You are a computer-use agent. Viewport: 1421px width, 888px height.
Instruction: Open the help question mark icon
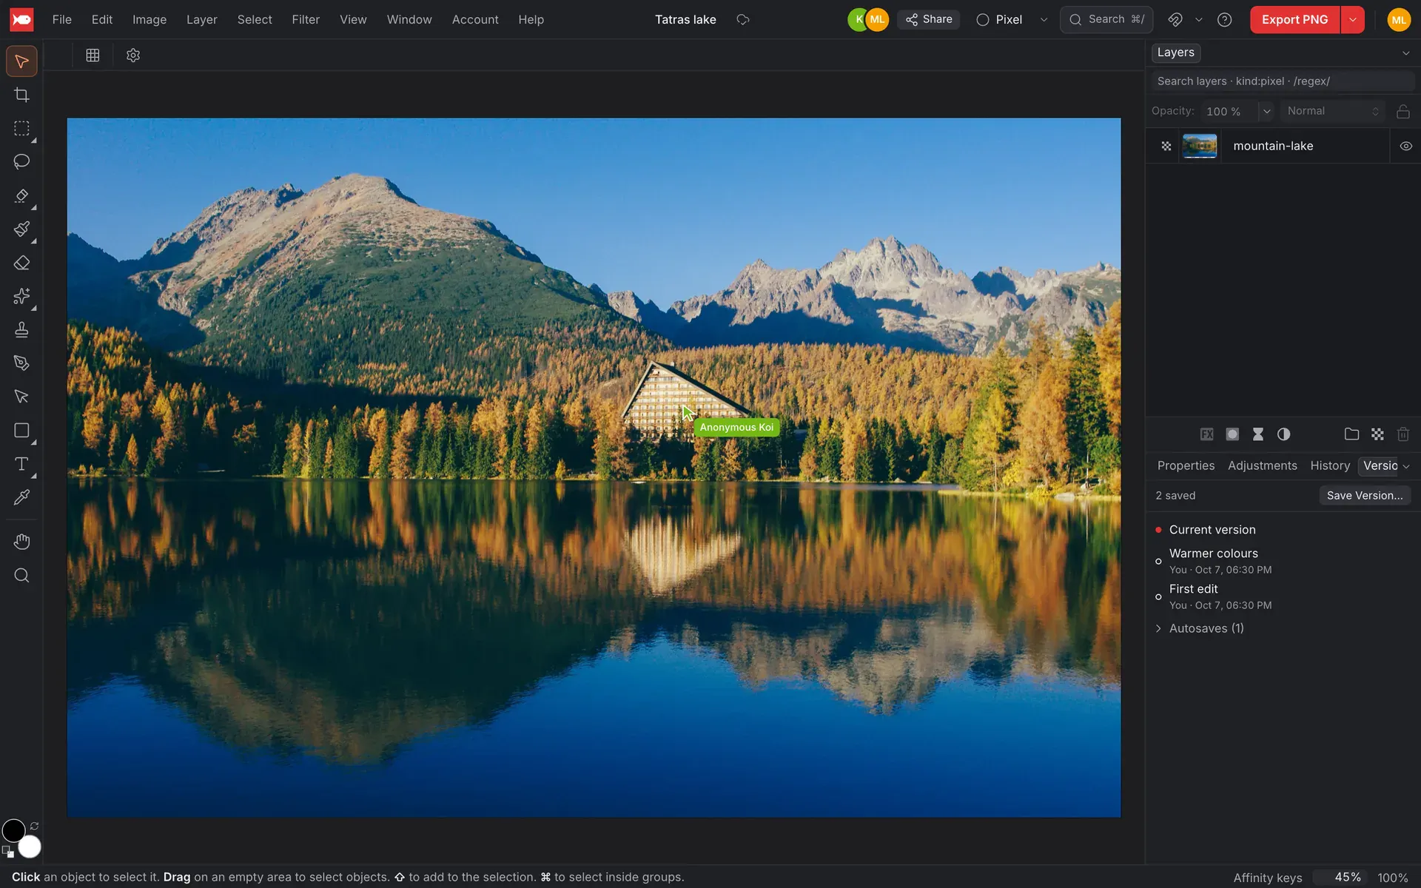(x=1224, y=20)
